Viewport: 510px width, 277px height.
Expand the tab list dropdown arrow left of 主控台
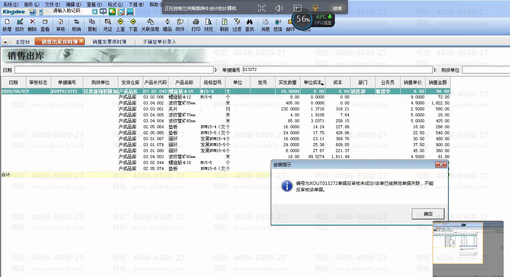click(x=5, y=42)
